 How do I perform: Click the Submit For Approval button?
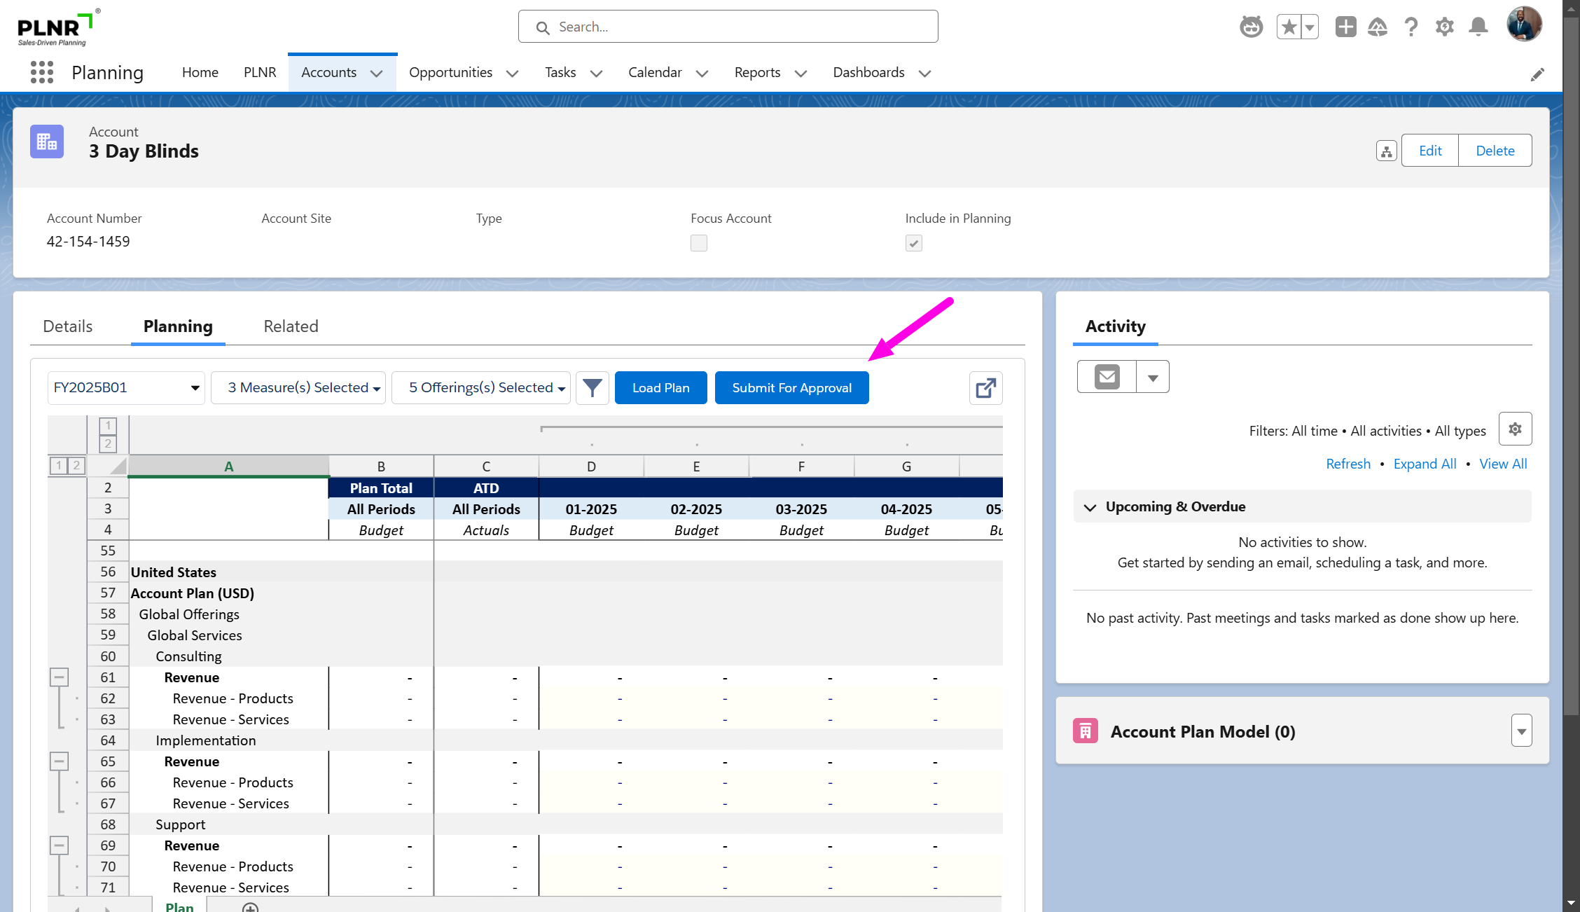pos(791,388)
